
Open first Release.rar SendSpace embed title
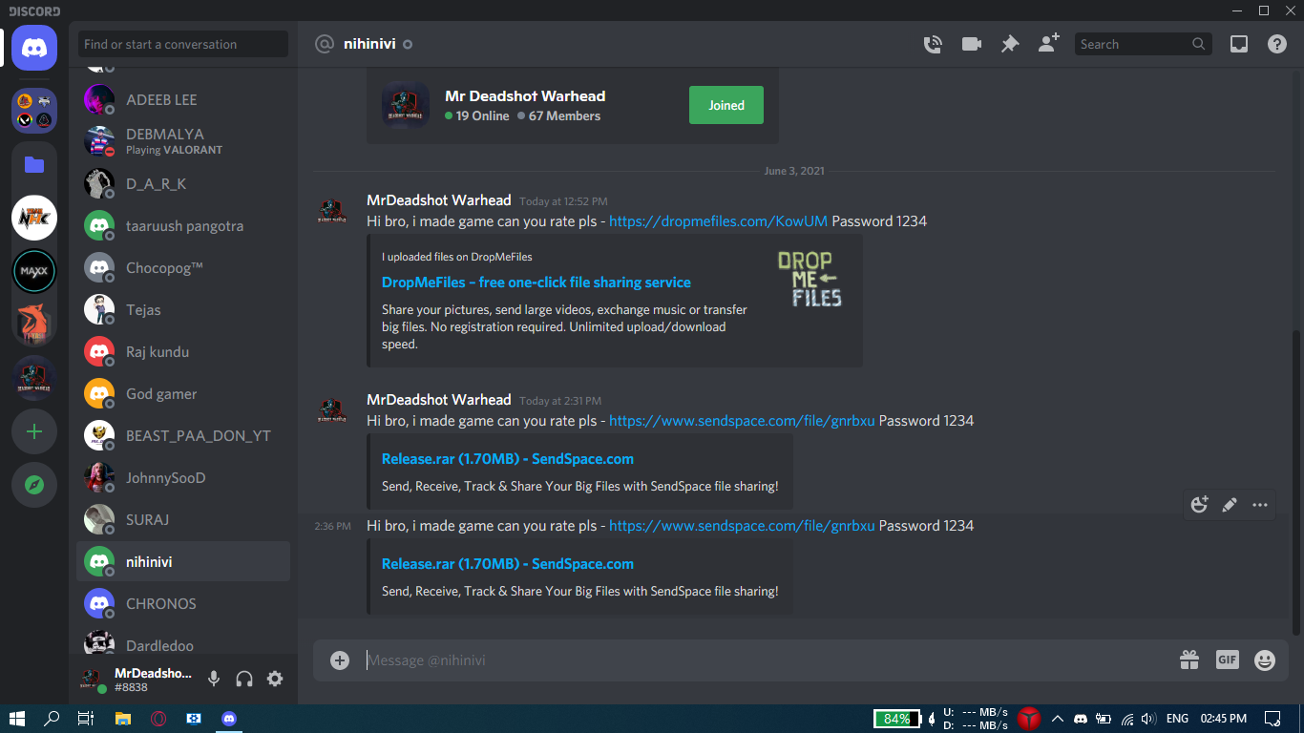coord(508,459)
